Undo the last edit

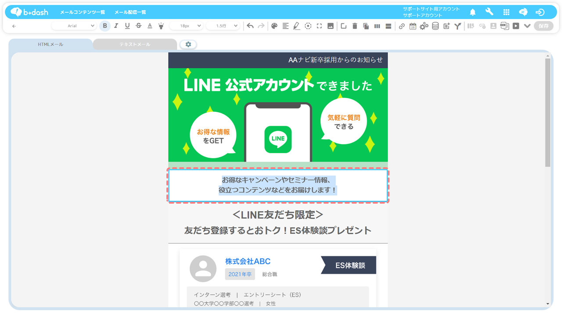coord(250,26)
